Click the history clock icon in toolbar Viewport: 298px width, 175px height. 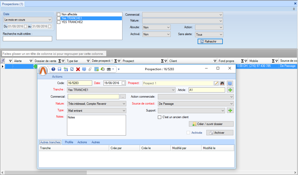pyautogui.click(x=103, y=69)
